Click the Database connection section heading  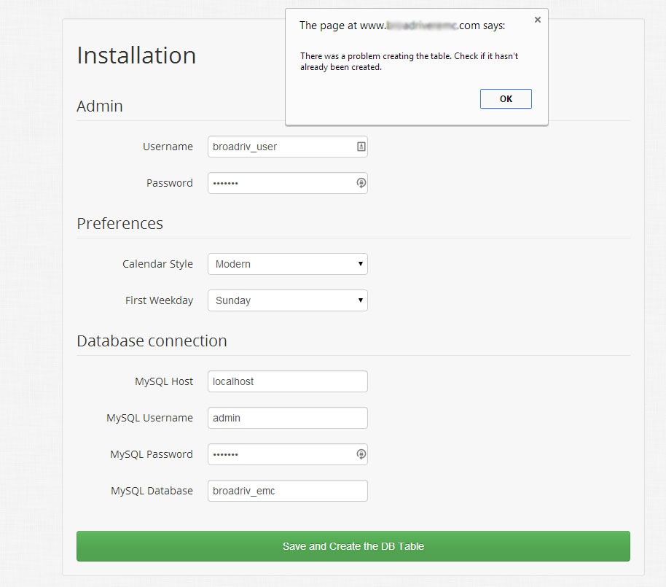[x=152, y=341]
